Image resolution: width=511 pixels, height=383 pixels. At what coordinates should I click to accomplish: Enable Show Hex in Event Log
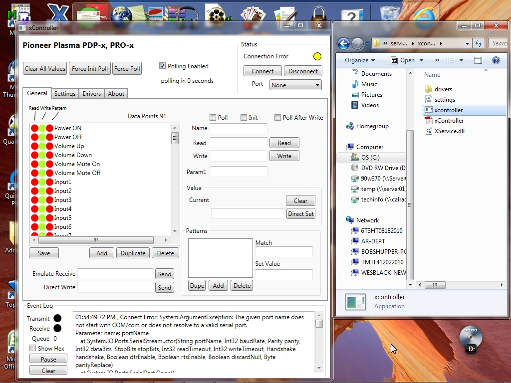coord(32,348)
